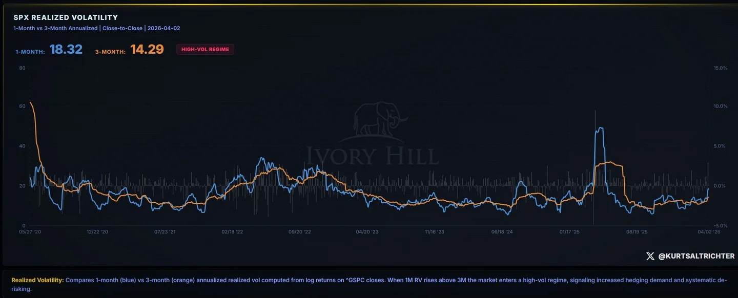Screen dimensions: 738x298
Task: Click the date label 02/18 '22
Action: coord(232,232)
